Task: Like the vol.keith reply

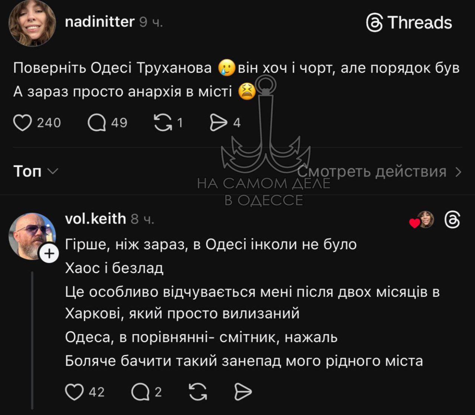Action: click(75, 392)
